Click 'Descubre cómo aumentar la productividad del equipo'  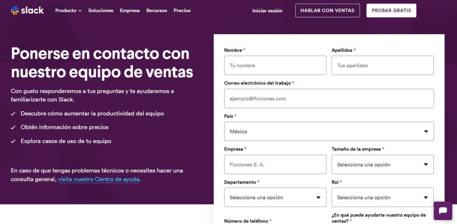92,113
